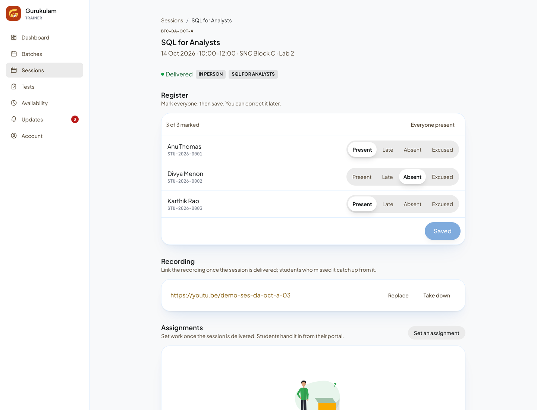Click the Sessions calendar icon
This screenshot has width=537, height=410.
pos(14,70)
